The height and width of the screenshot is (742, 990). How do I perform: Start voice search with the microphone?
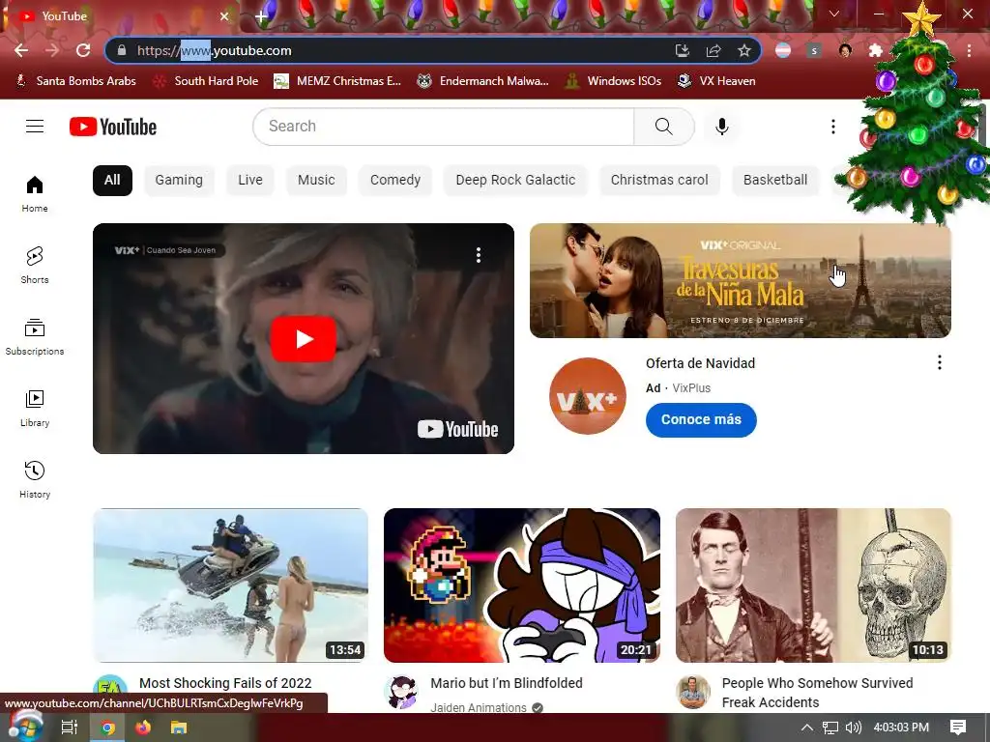click(721, 127)
